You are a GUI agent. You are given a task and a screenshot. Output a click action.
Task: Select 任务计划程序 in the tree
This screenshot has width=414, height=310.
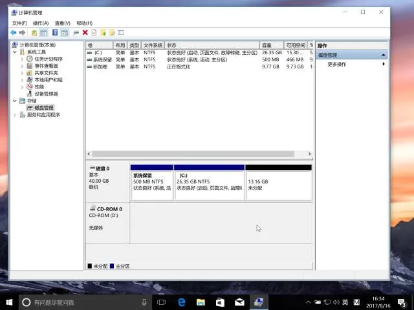[x=49, y=59]
